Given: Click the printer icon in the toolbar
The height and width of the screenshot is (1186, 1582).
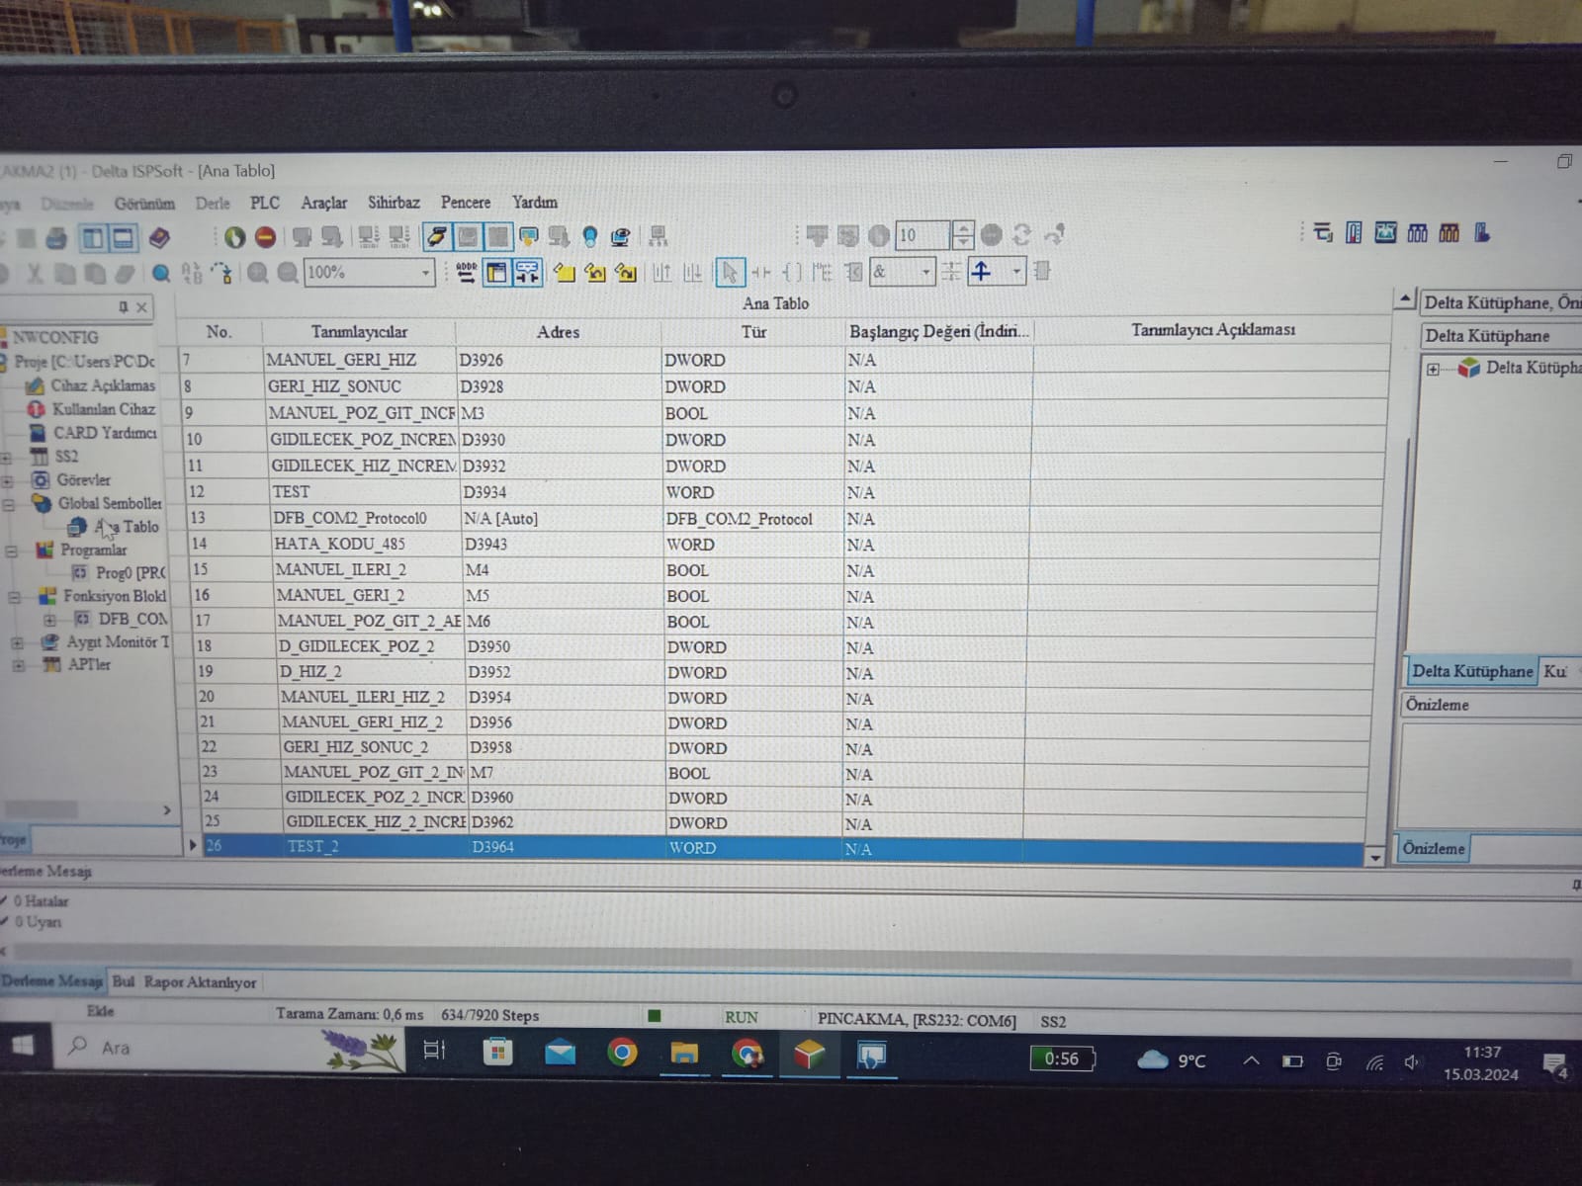Looking at the screenshot, I should click(x=56, y=237).
